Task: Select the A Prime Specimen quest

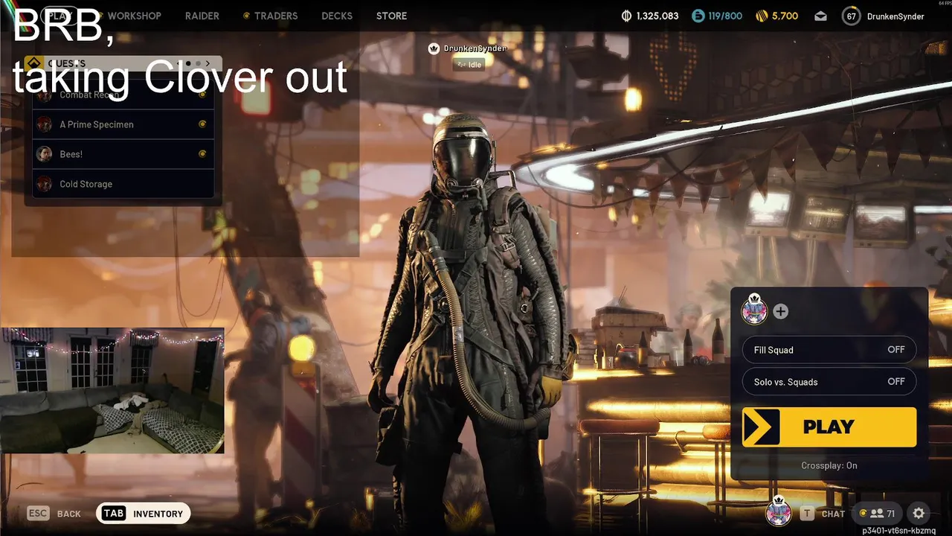Action: [123, 124]
